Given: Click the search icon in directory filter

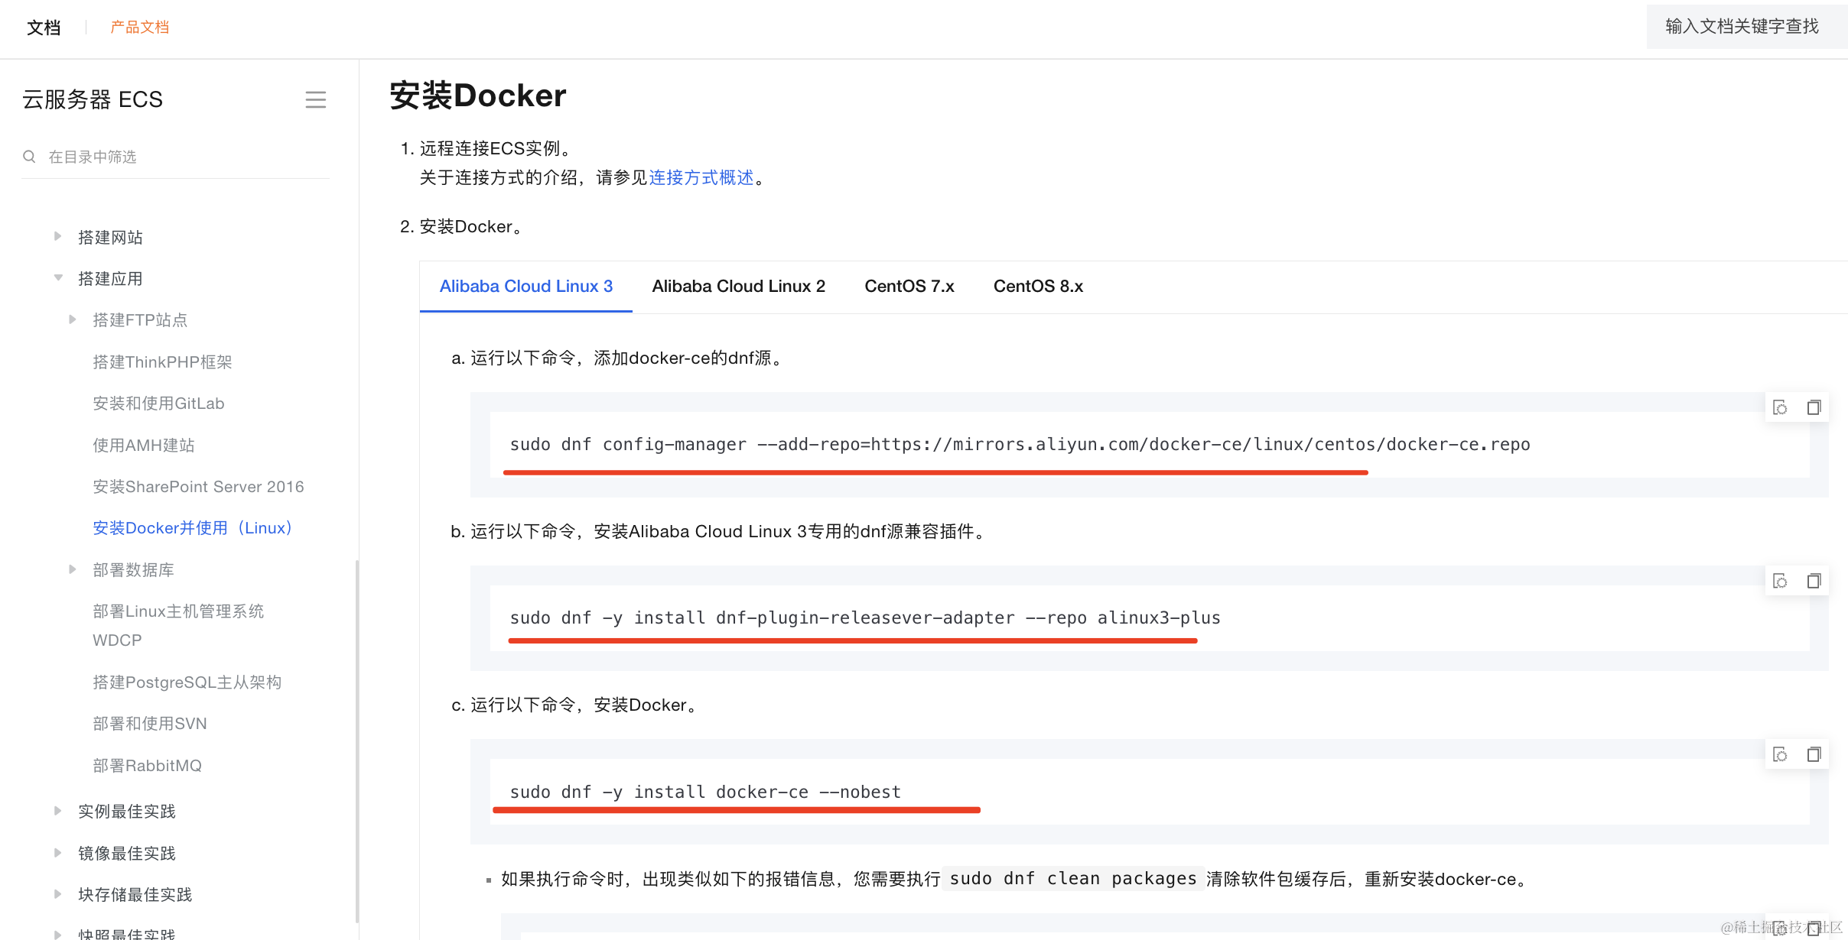Looking at the screenshot, I should coord(29,157).
